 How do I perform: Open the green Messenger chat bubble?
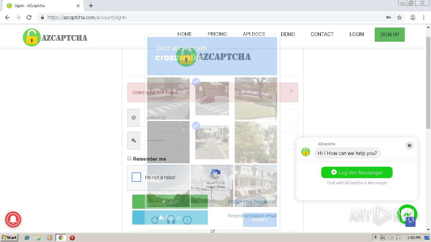click(407, 214)
